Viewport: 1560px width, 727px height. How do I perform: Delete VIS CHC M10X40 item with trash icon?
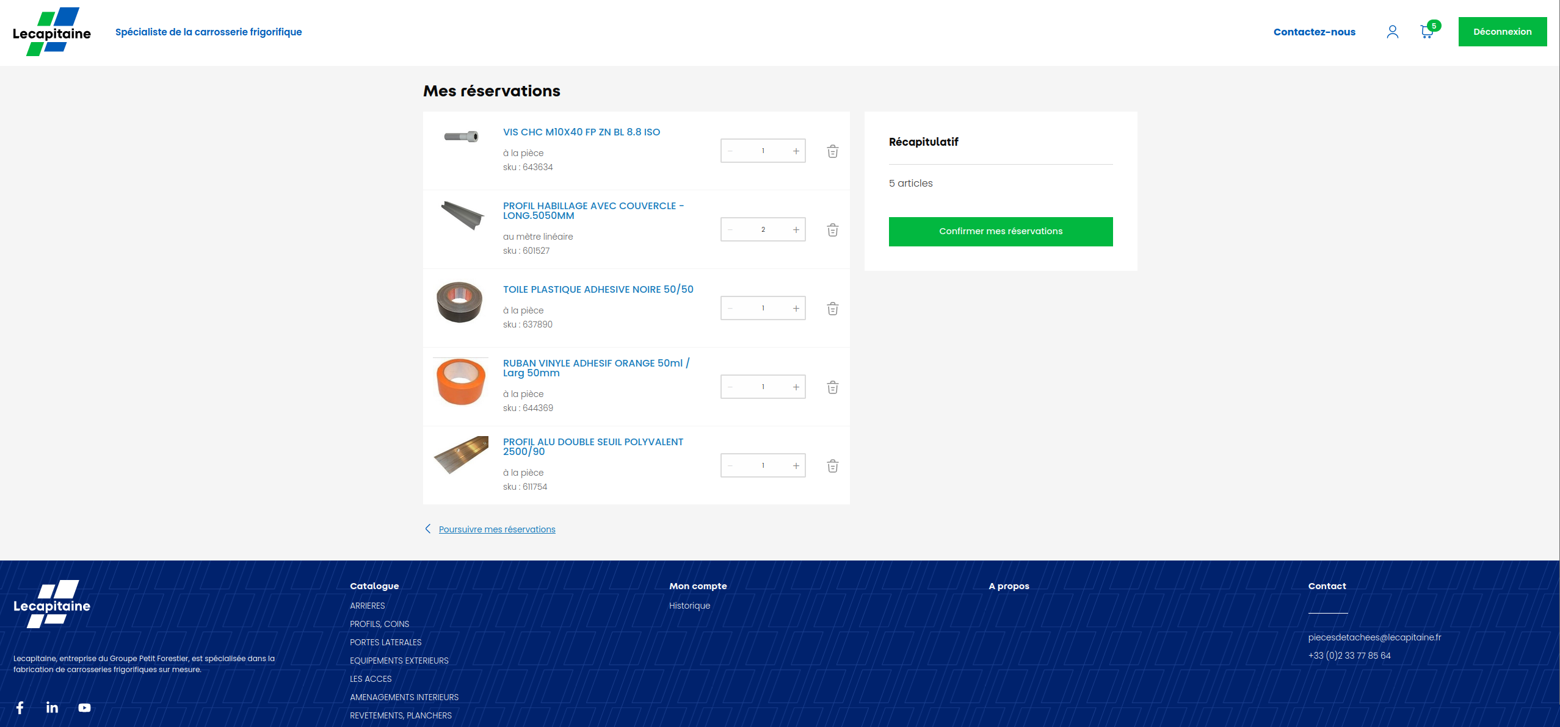(832, 151)
